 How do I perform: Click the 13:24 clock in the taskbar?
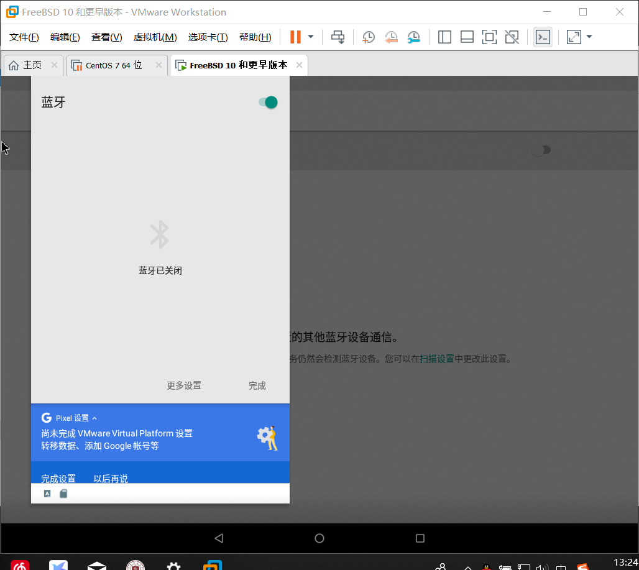coord(625,563)
